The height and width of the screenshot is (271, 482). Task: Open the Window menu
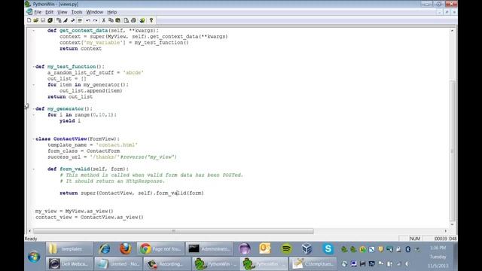[x=95, y=12]
